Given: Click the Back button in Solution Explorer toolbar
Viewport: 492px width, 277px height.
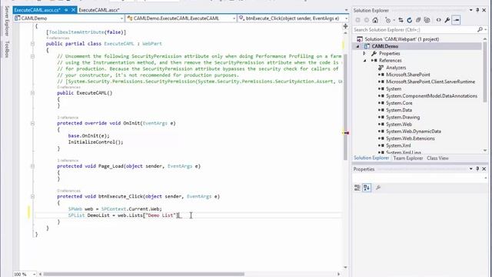Looking at the screenshot, I should (357, 20).
